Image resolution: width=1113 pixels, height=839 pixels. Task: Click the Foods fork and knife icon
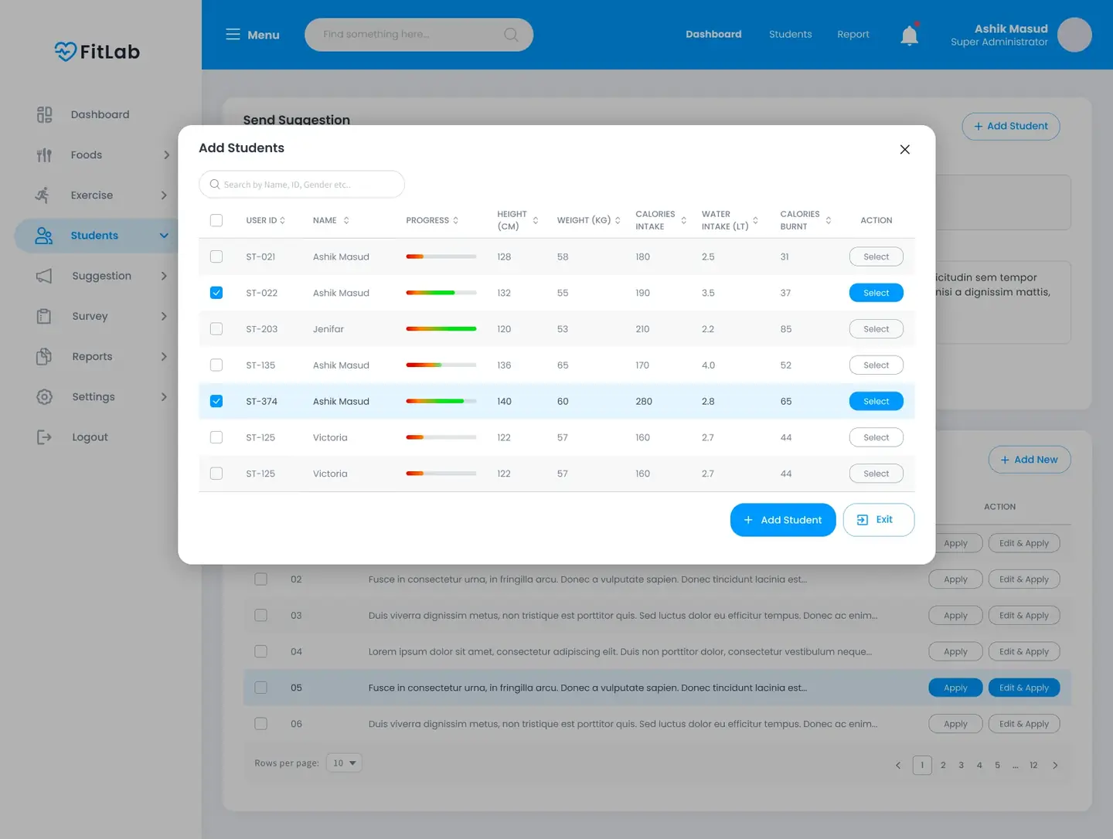[44, 155]
